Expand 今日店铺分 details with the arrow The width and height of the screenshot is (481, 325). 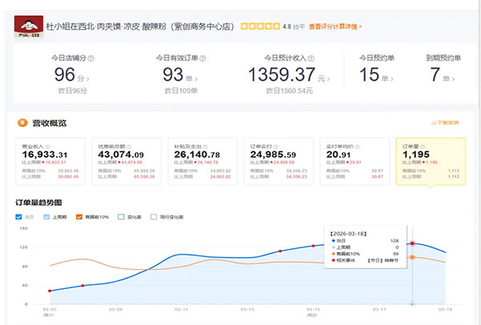point(87,79)
